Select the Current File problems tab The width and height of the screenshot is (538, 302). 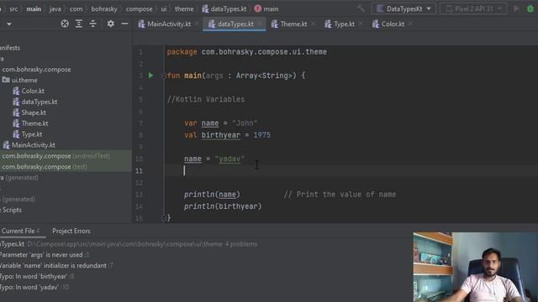click(20, 232)
